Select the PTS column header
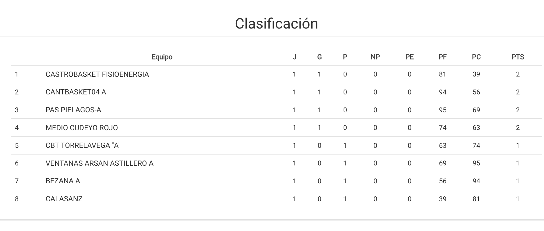 tap(518, 57)
